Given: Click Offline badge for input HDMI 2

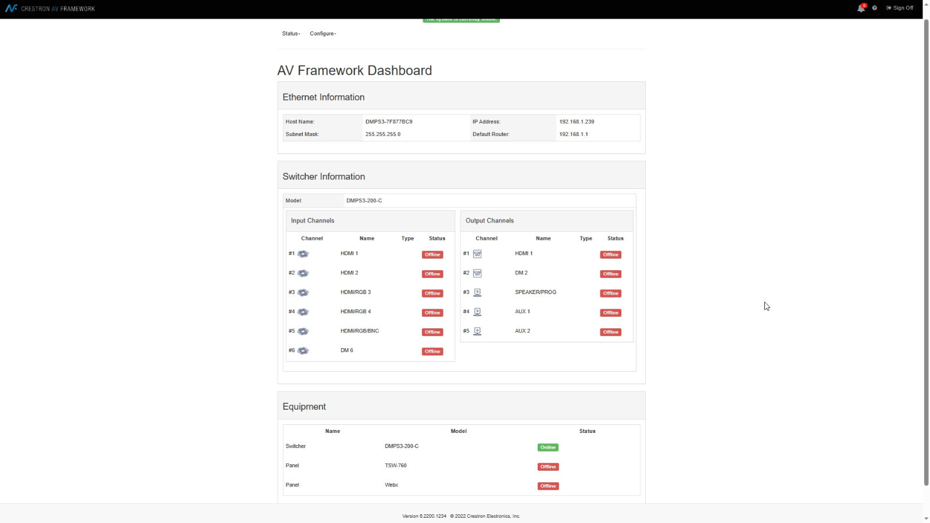Looking at the screenshot, I should pyautogui.click(x=432, y=274).
